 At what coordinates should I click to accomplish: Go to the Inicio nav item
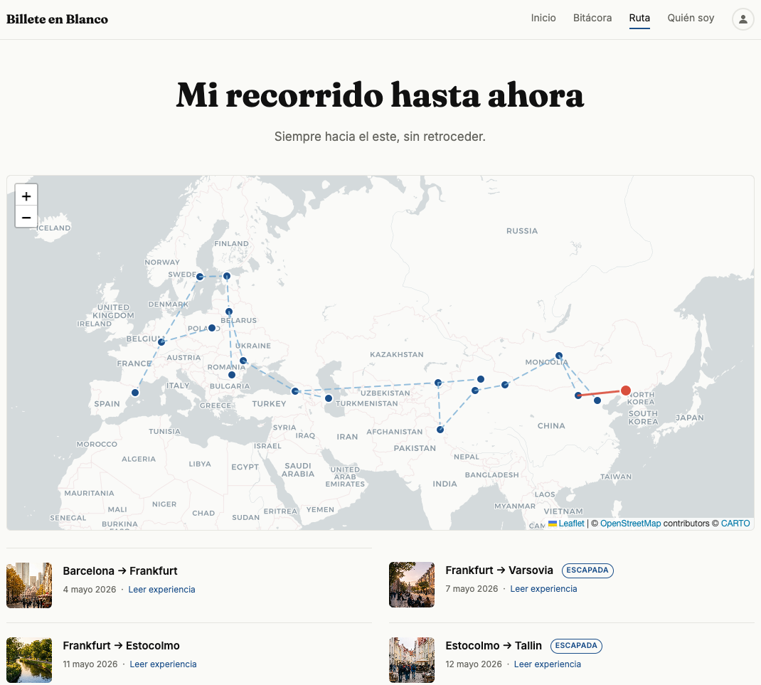[x=543, y=18]
